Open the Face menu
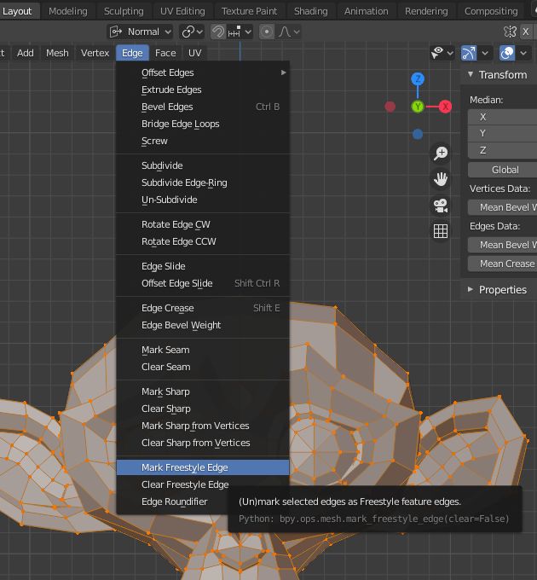The width and height of the screenshot is (537, 580). pos(165,53)
